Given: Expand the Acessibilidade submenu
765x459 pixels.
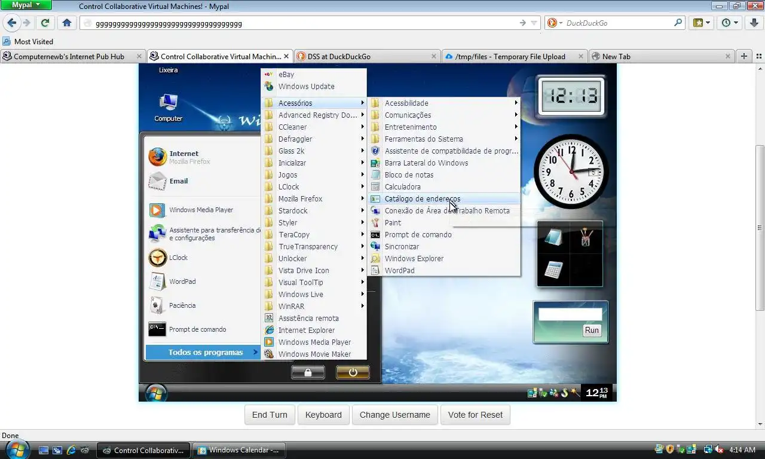Looking at the screenshot, I should tap(444, 103).
